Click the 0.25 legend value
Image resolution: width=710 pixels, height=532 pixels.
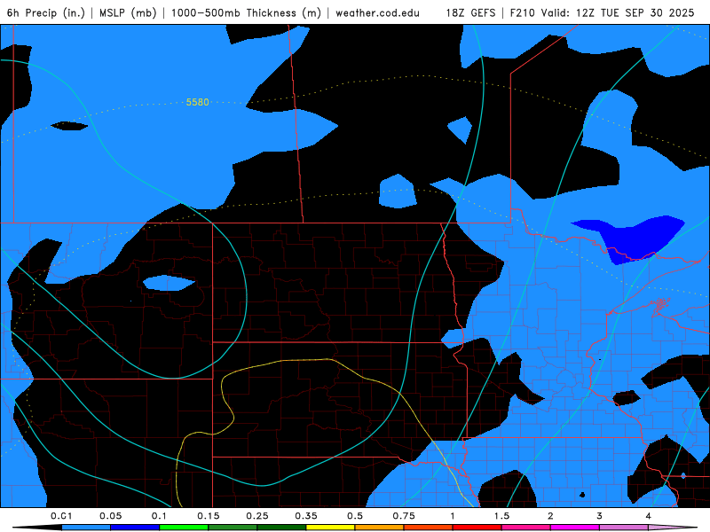pos(257,516)
